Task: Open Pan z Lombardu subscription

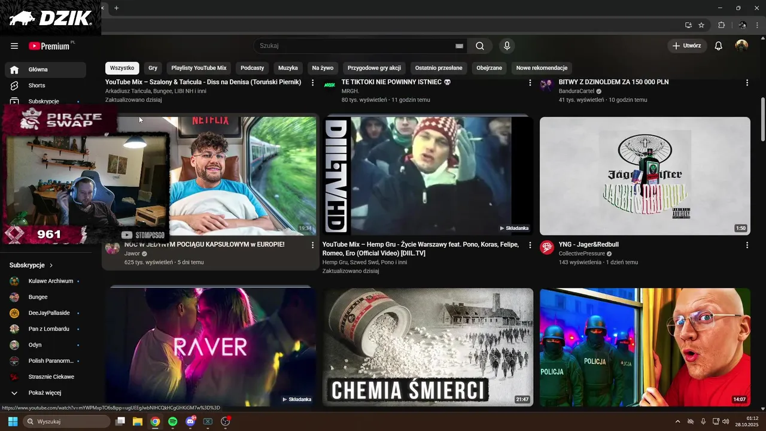Action: pos(45,329)
